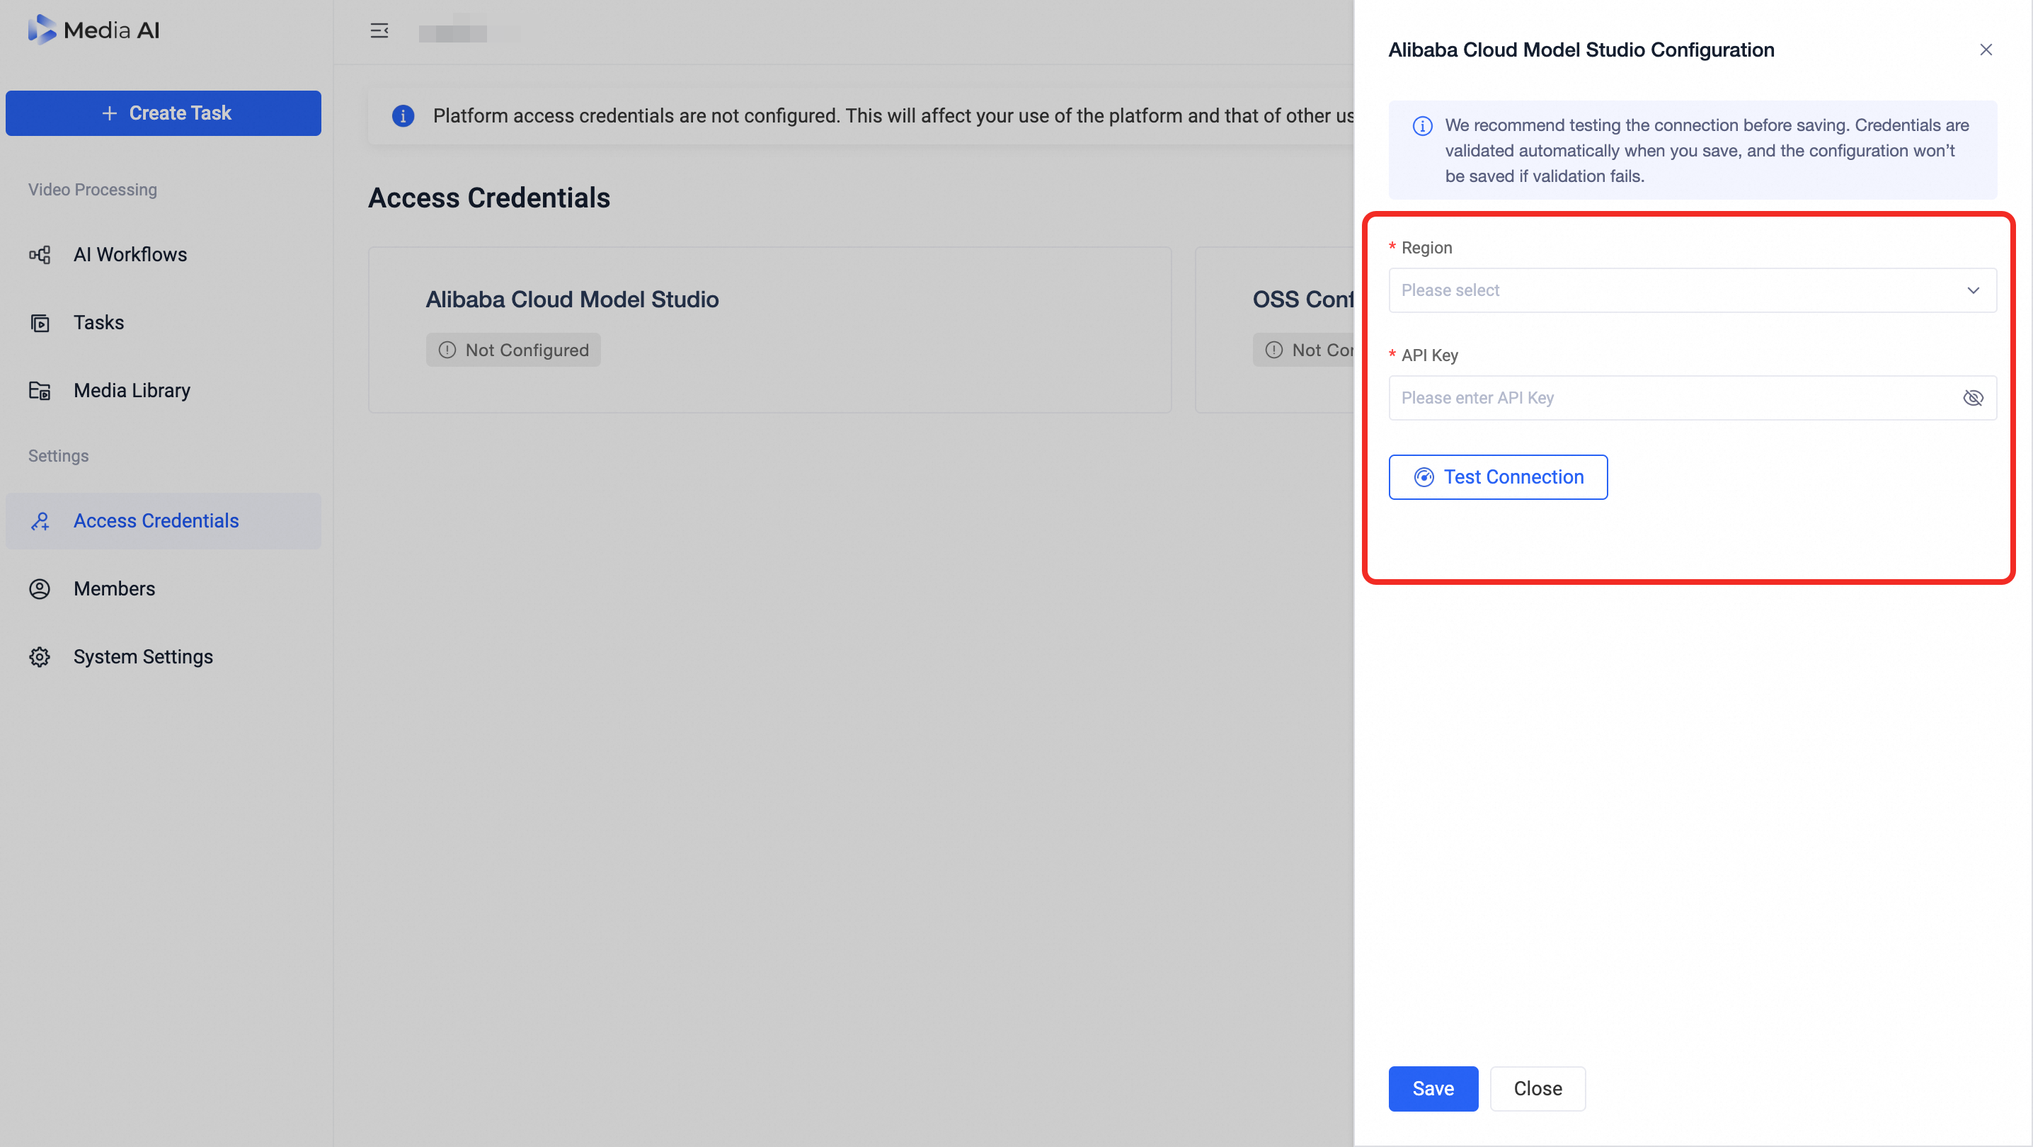Click the Not Configured badge under Alibaba Cloud

click(x=513, y=350)
